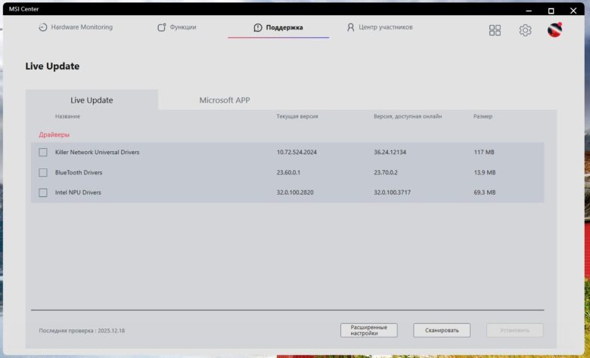Click the Центр участников person icon
This screenshot has height=358, width=590.
point(350,27)
